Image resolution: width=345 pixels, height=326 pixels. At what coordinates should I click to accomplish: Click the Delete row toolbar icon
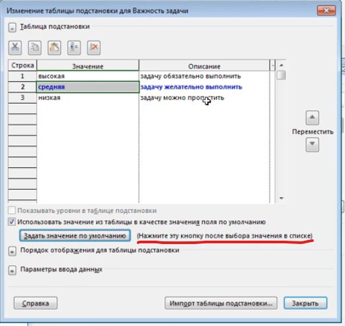pos(94,48)
